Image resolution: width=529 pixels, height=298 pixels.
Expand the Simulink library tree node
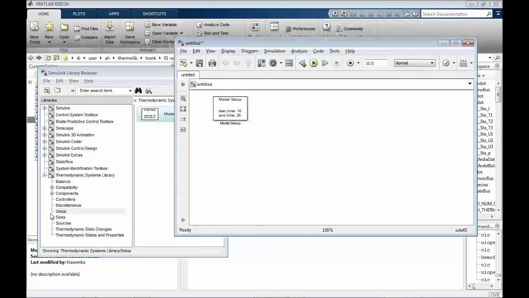(x=45, y=108)
